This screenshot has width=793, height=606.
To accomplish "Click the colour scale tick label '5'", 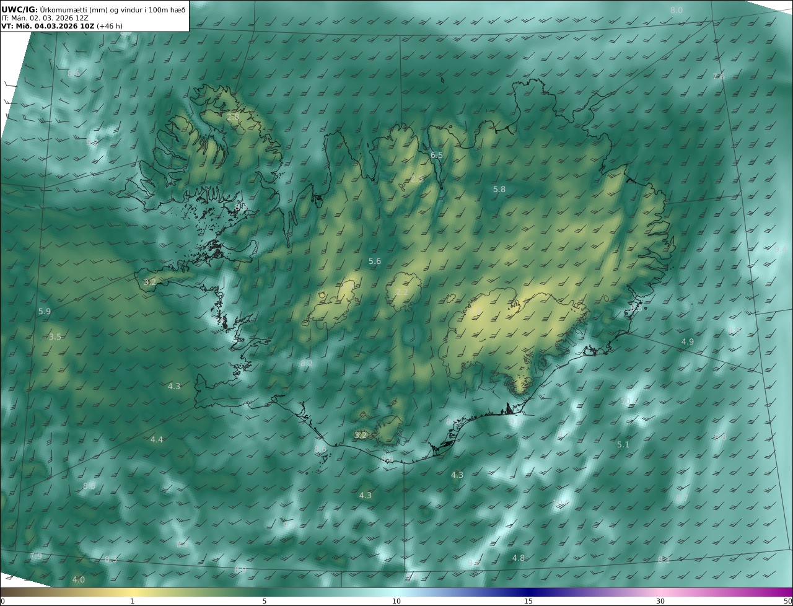I will (x=265, y=601).
